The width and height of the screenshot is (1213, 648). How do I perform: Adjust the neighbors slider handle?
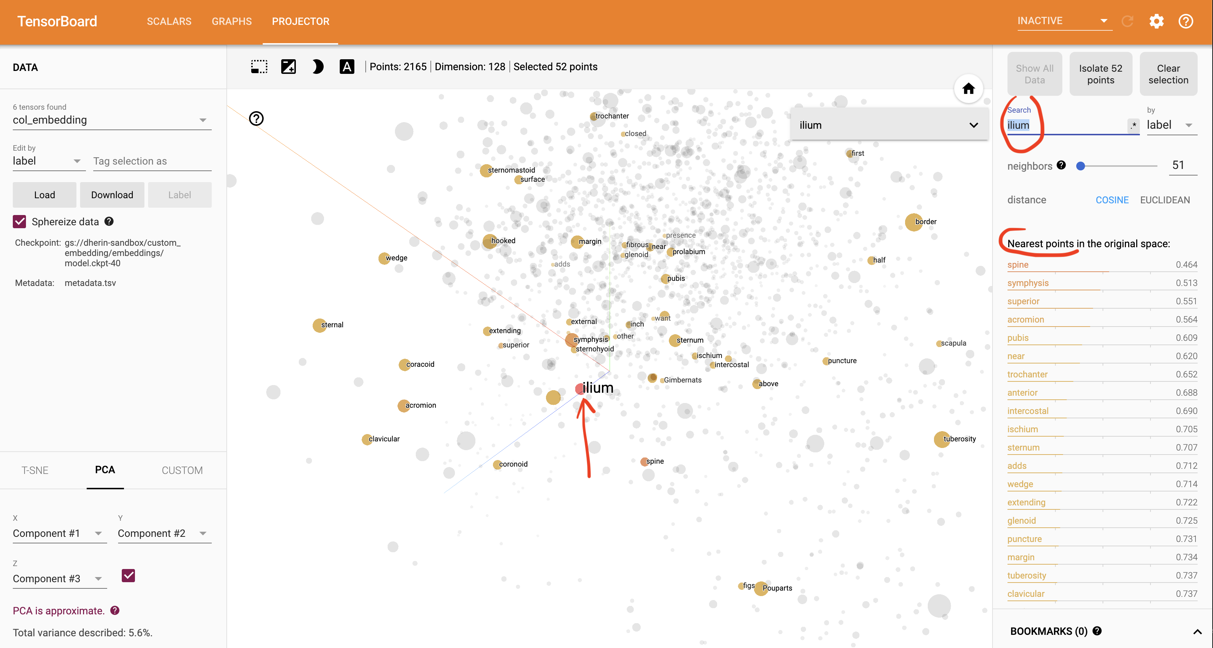click(1081, 166)
